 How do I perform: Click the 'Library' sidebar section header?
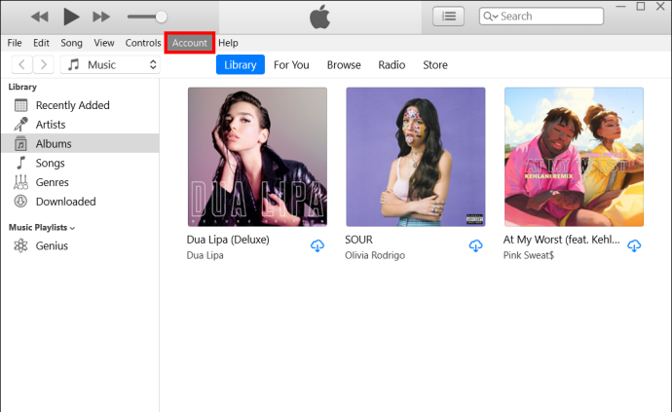click(22, 87)
